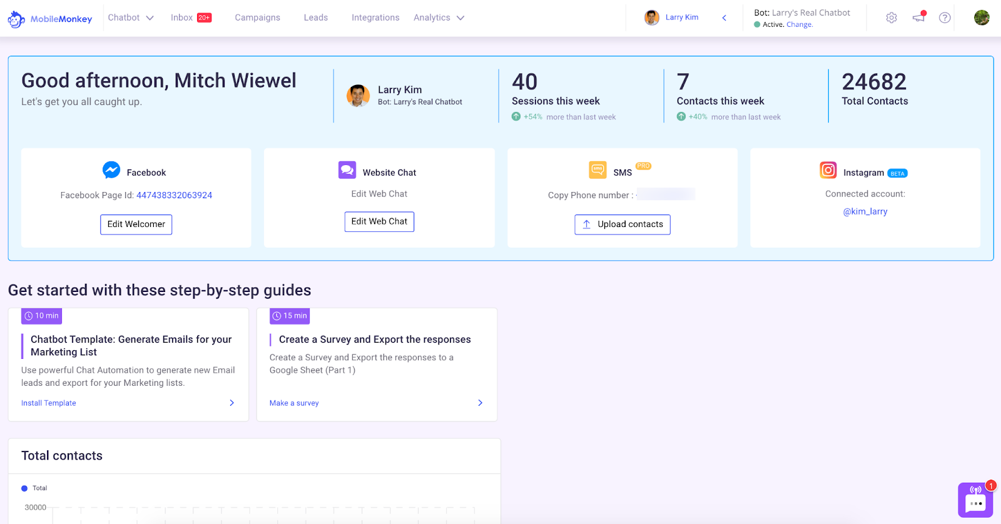This screenshot has width=1001, height=524.
Task: Open Chatbot Template guide card title
Action: pos(131,346)
